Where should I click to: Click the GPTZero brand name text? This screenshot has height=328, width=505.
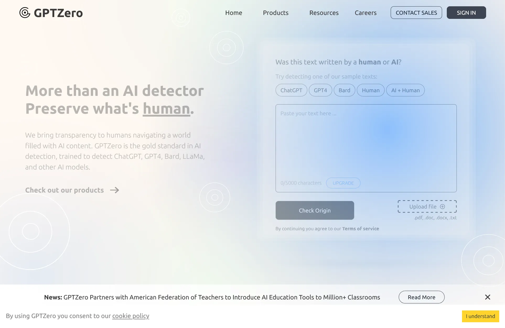point(58,13)
